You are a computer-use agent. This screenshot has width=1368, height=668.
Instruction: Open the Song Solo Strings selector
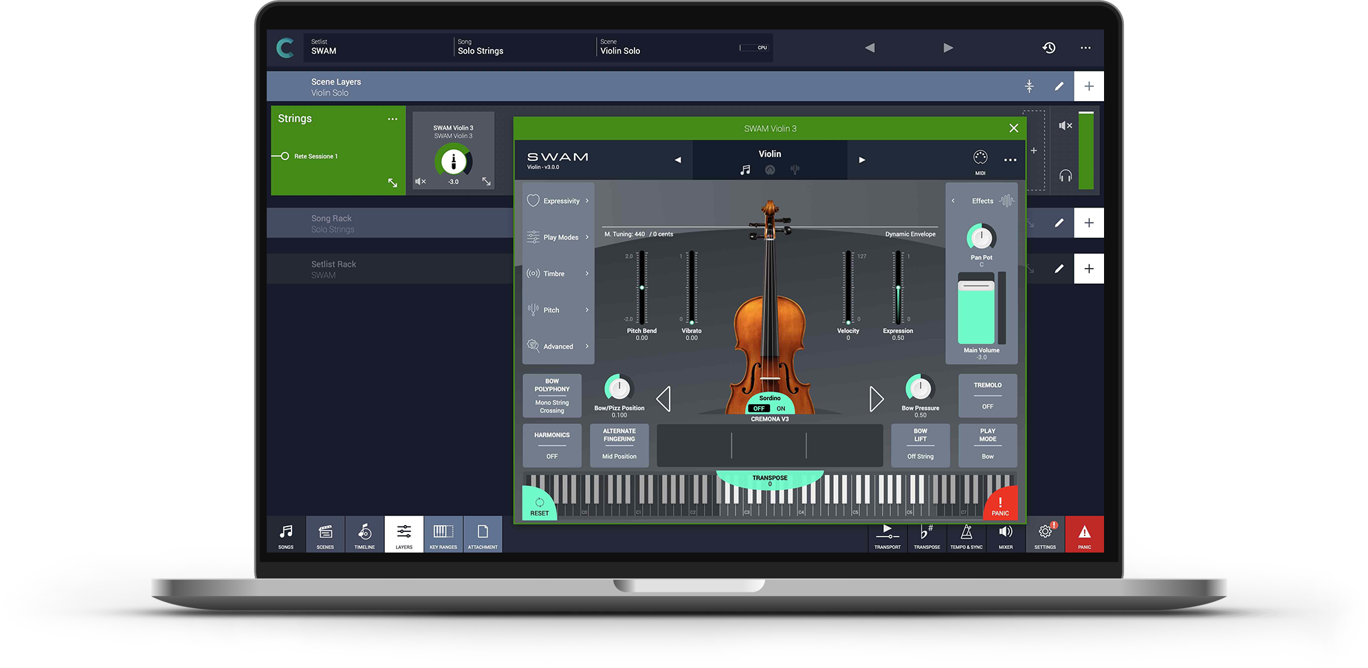pos(524,47)
